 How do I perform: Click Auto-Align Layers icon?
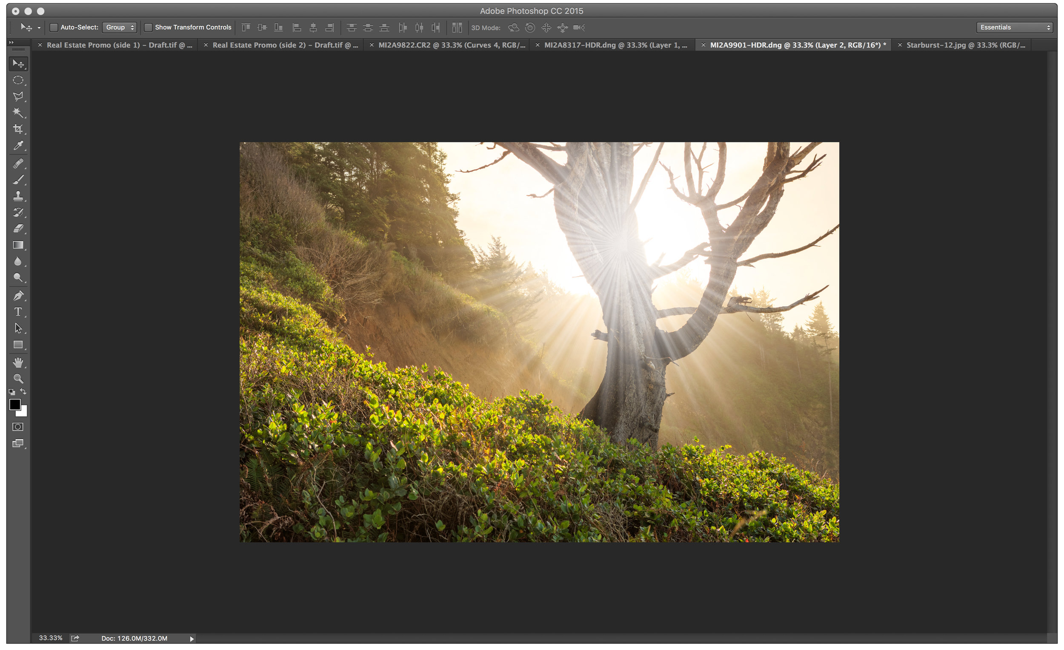pyautogui.click(x=457, y=28)
